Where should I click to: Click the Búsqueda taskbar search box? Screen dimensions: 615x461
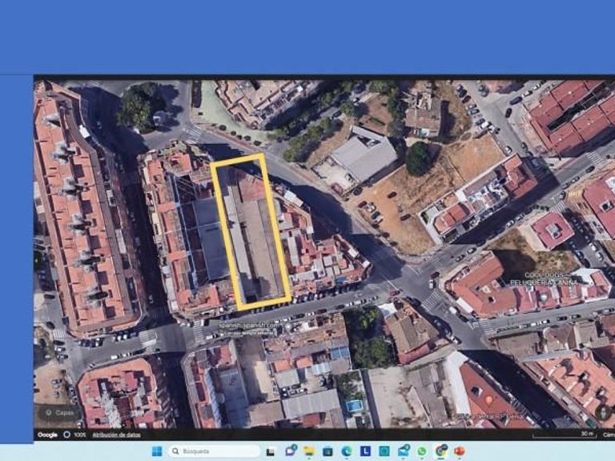(x=214, y=451)
